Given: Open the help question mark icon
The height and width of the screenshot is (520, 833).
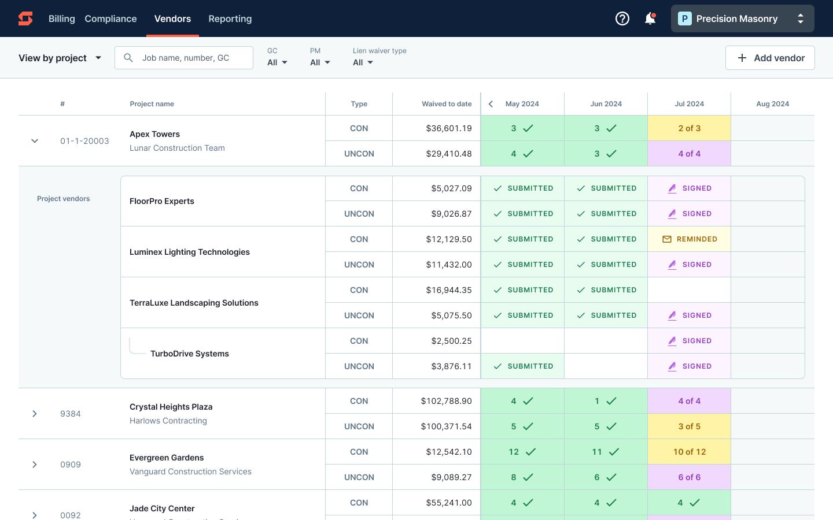Looking at the screenshot, I should [x=622, y=18].
